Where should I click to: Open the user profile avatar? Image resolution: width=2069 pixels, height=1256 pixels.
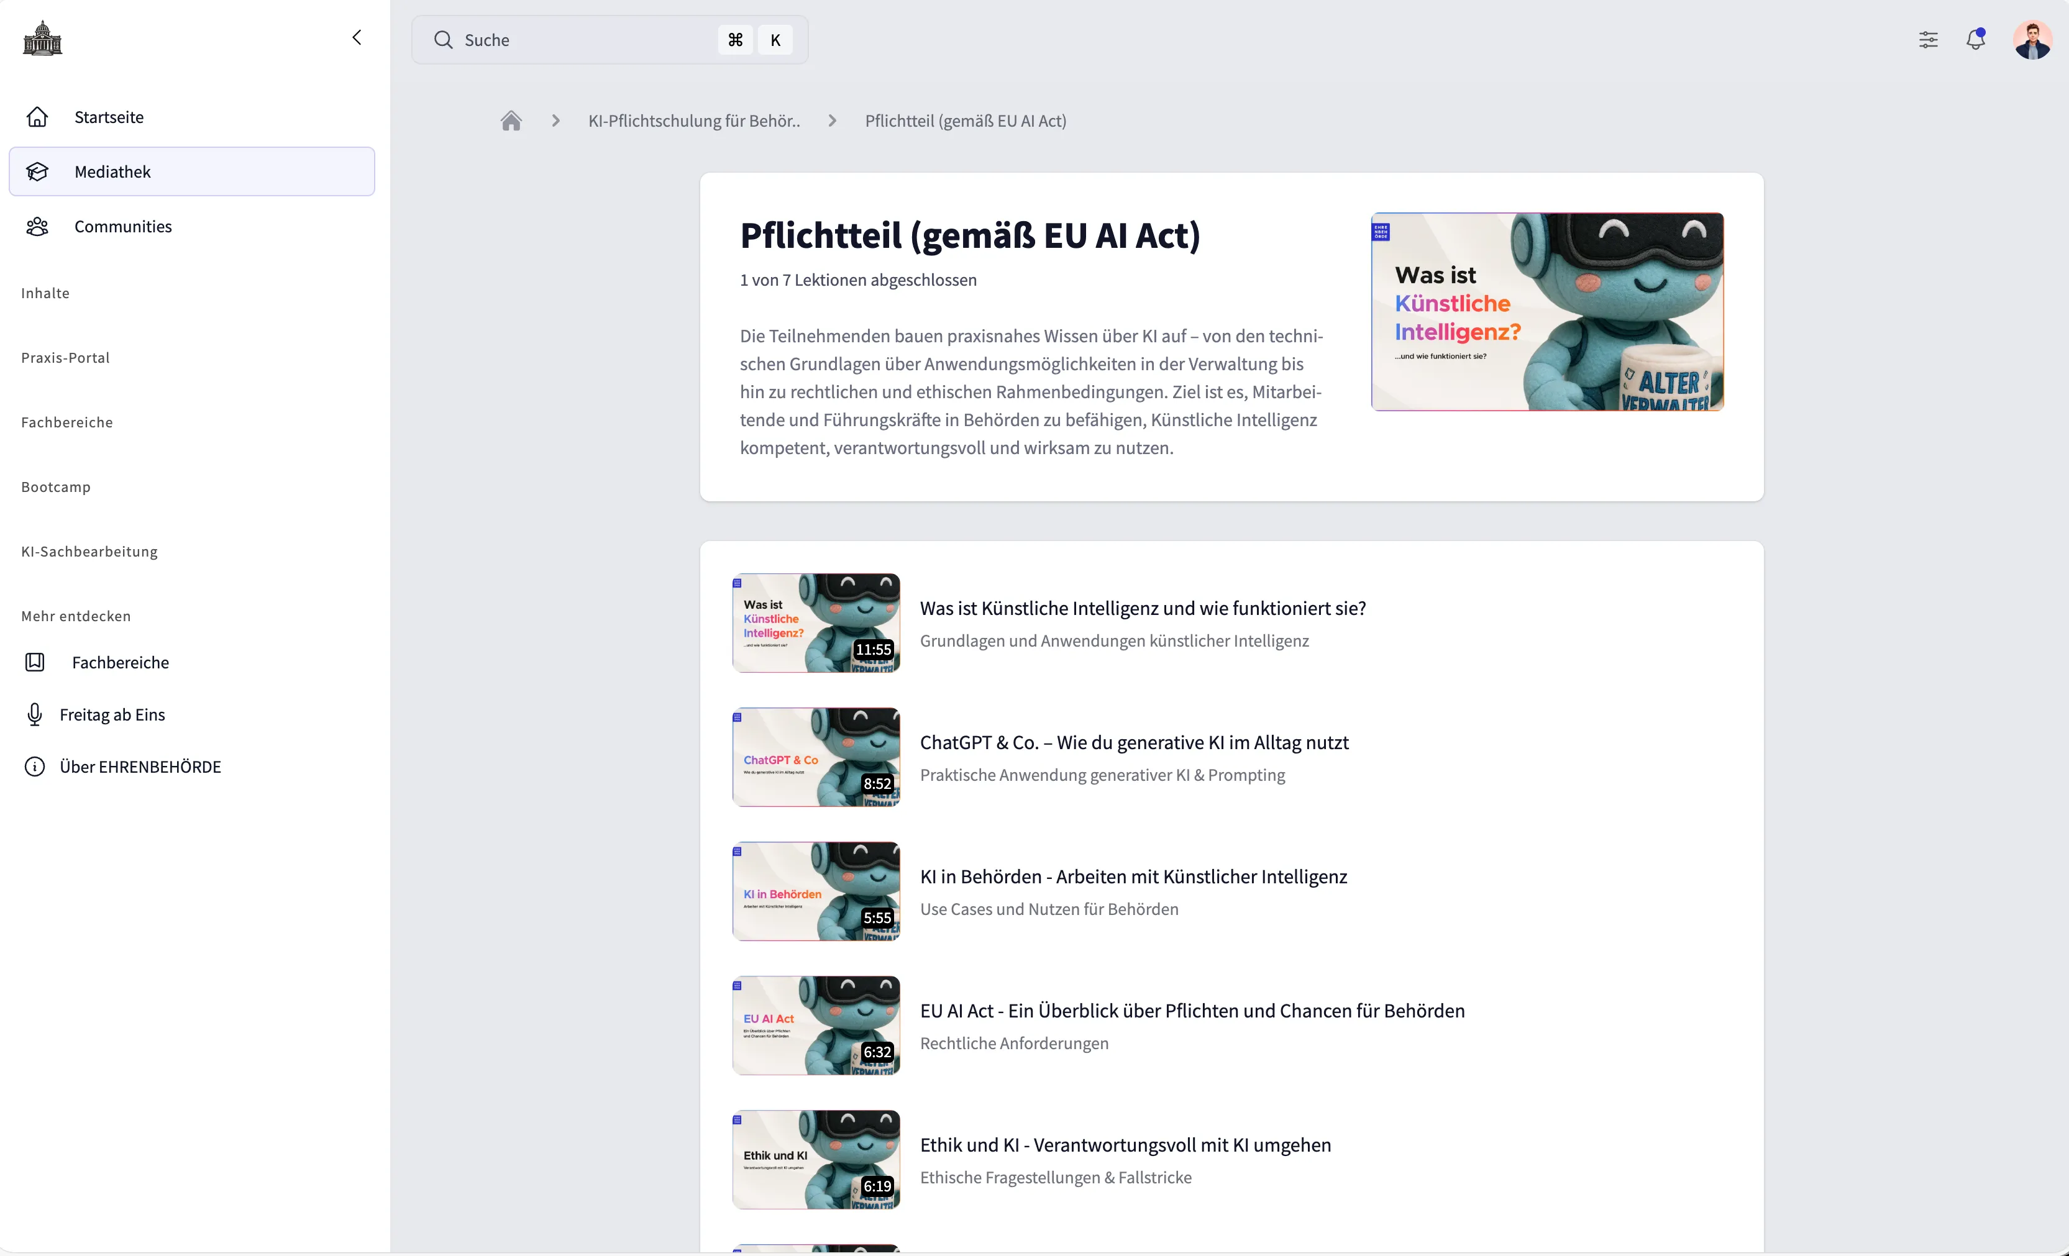(2032, 40)
